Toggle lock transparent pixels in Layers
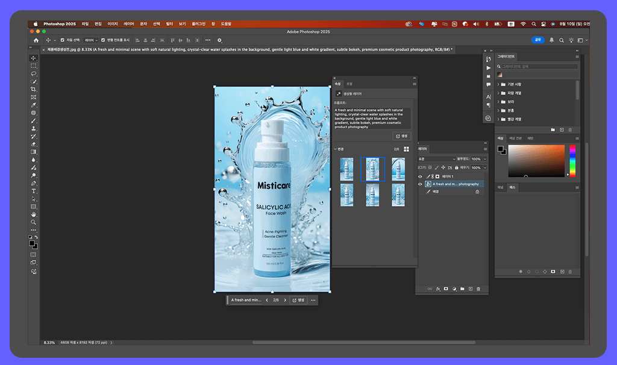This screenshot has height=365, width=617. (430, 167)
